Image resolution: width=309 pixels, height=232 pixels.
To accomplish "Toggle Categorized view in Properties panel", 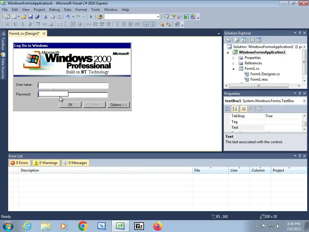I will coord(228,109).
